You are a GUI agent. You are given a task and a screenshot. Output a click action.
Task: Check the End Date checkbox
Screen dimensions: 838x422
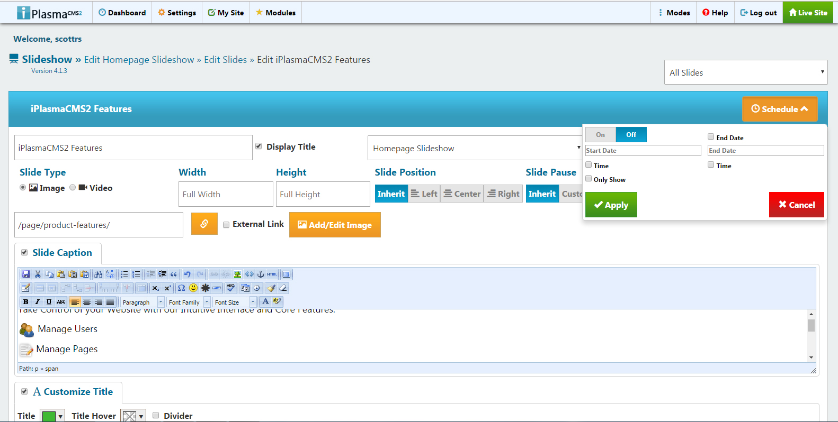coord(711,136)
